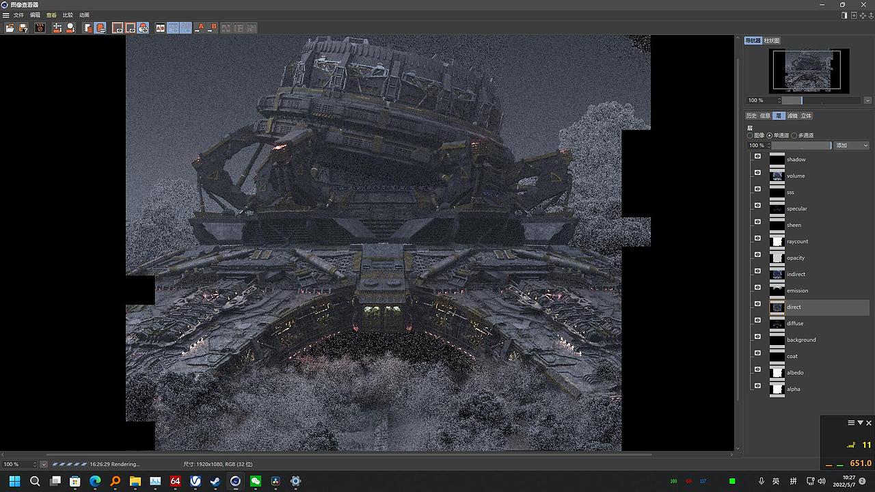Click the Set as A icon

click(x=200, y=28)
